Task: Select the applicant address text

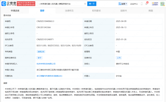Action: tap(58, 70)
